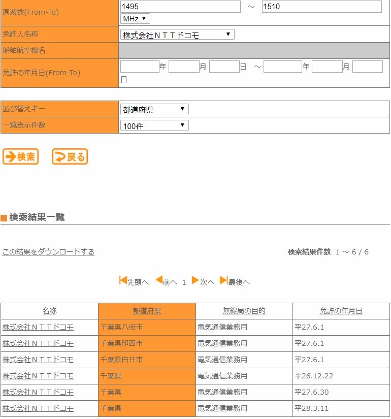Image resolution: width=391 pixels, height=419 pixels.
Task: Sort by 都道府県 column header
Action: click(147, 311)
